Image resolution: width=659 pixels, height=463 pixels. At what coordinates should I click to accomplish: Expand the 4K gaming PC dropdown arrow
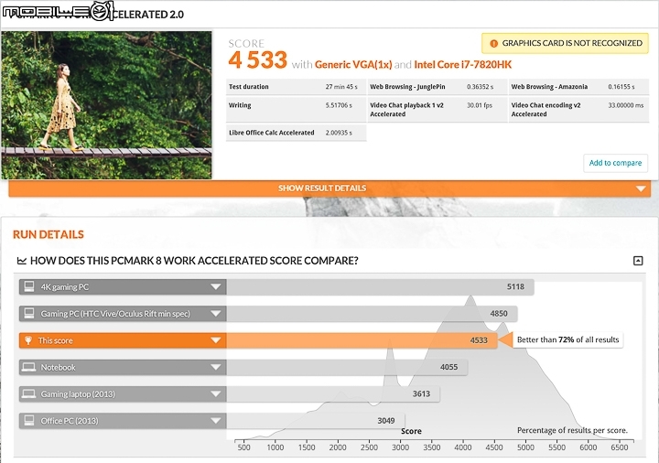point(216,287)
